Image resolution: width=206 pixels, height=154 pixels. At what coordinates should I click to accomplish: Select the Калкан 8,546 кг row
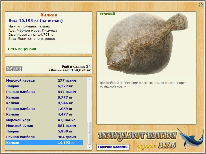[44, 103]
